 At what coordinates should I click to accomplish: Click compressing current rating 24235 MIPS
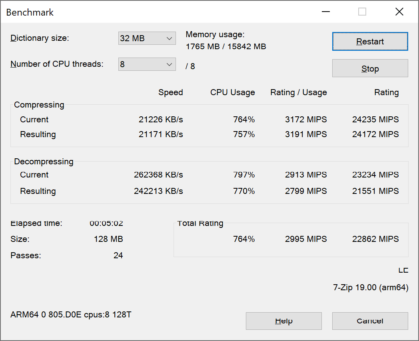(x=375, y=120)
